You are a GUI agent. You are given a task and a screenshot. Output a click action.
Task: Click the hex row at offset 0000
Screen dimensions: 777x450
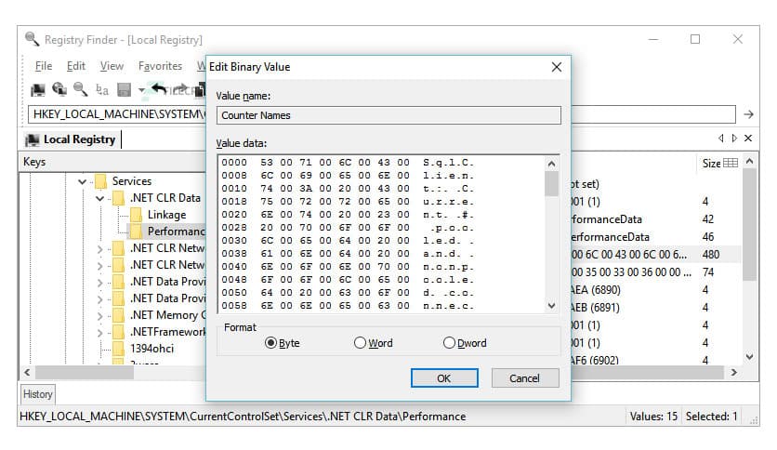[x=348, y=163]
